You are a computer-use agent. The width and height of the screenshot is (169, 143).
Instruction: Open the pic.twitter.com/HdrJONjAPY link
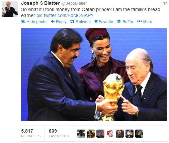coord(65,15)
